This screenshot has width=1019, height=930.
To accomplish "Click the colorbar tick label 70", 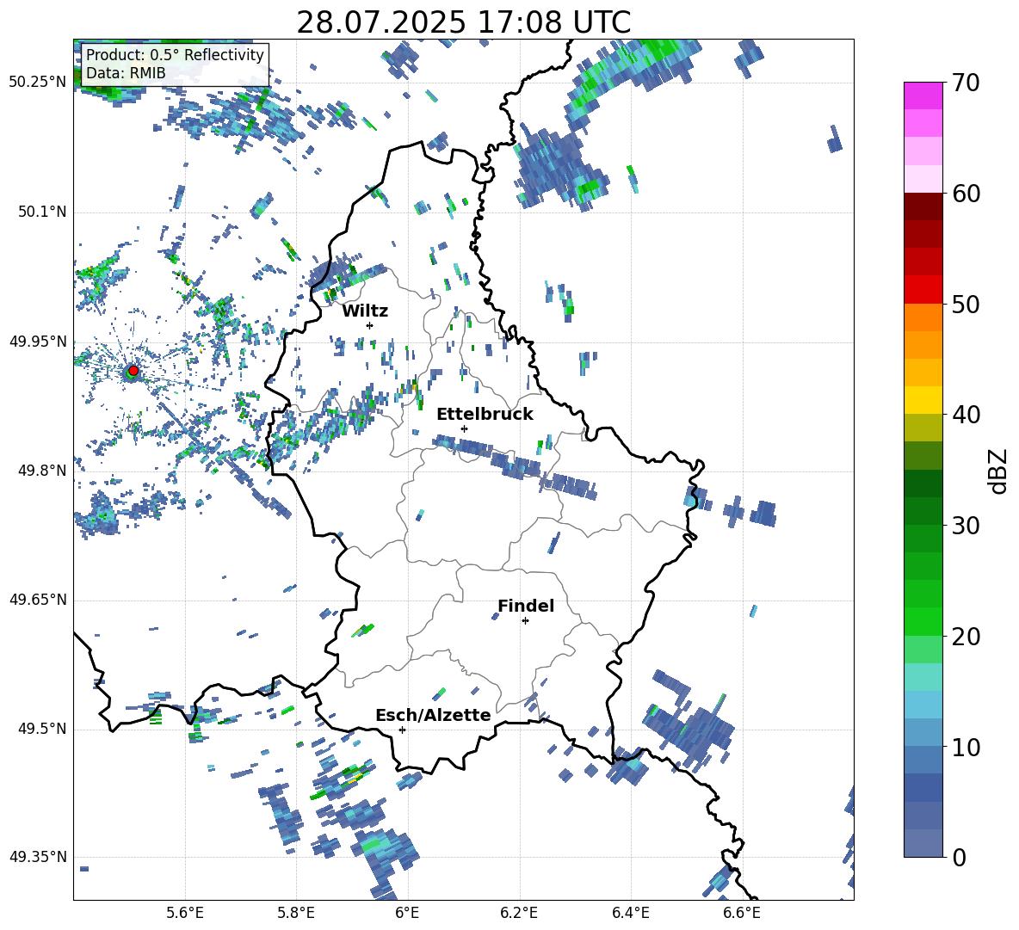I will pyautogui.click(x=966, y=83).
